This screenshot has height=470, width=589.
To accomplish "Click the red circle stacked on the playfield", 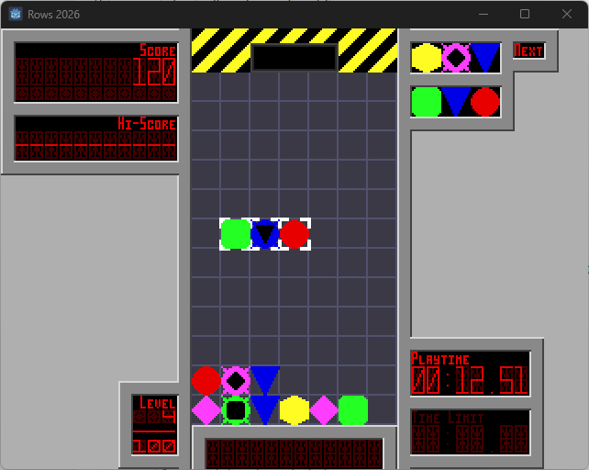I will click(x=206, y=381).
